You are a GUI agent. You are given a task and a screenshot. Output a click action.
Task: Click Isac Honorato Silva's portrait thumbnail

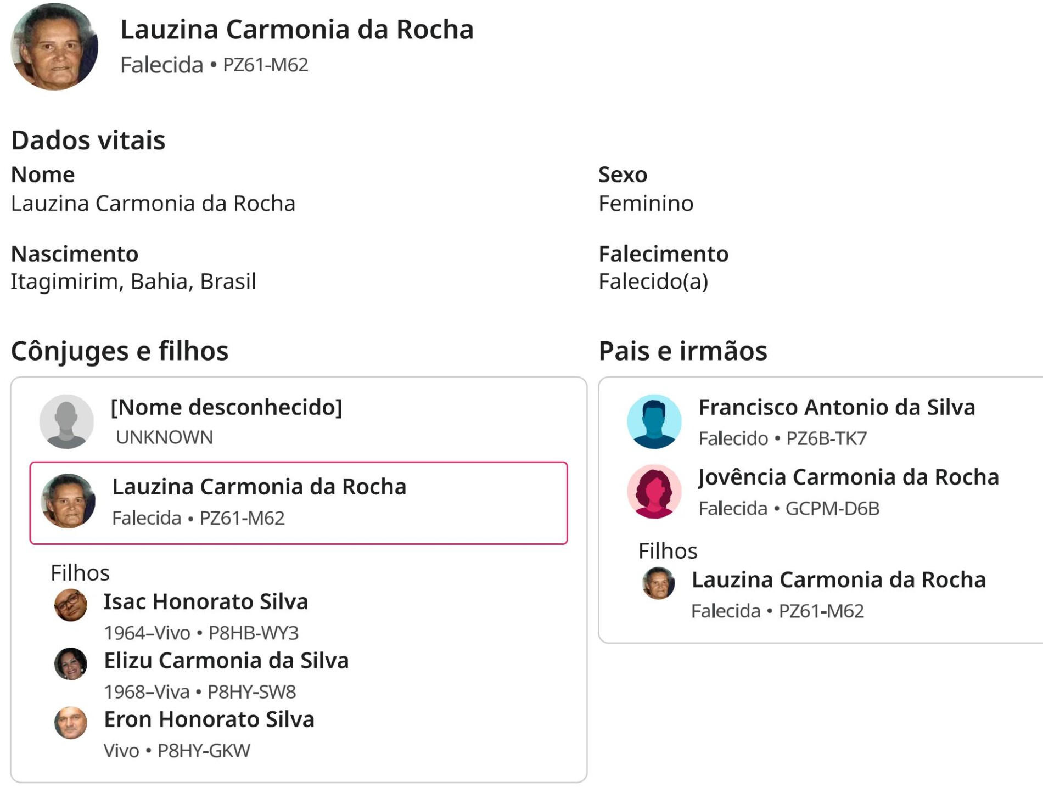pos(71,605)
